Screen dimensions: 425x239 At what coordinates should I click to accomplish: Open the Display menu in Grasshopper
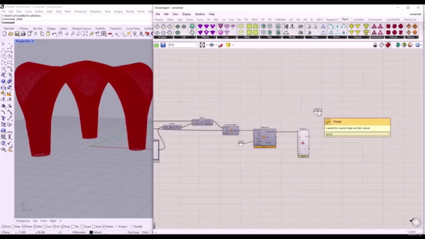click(x=187, y=14)
